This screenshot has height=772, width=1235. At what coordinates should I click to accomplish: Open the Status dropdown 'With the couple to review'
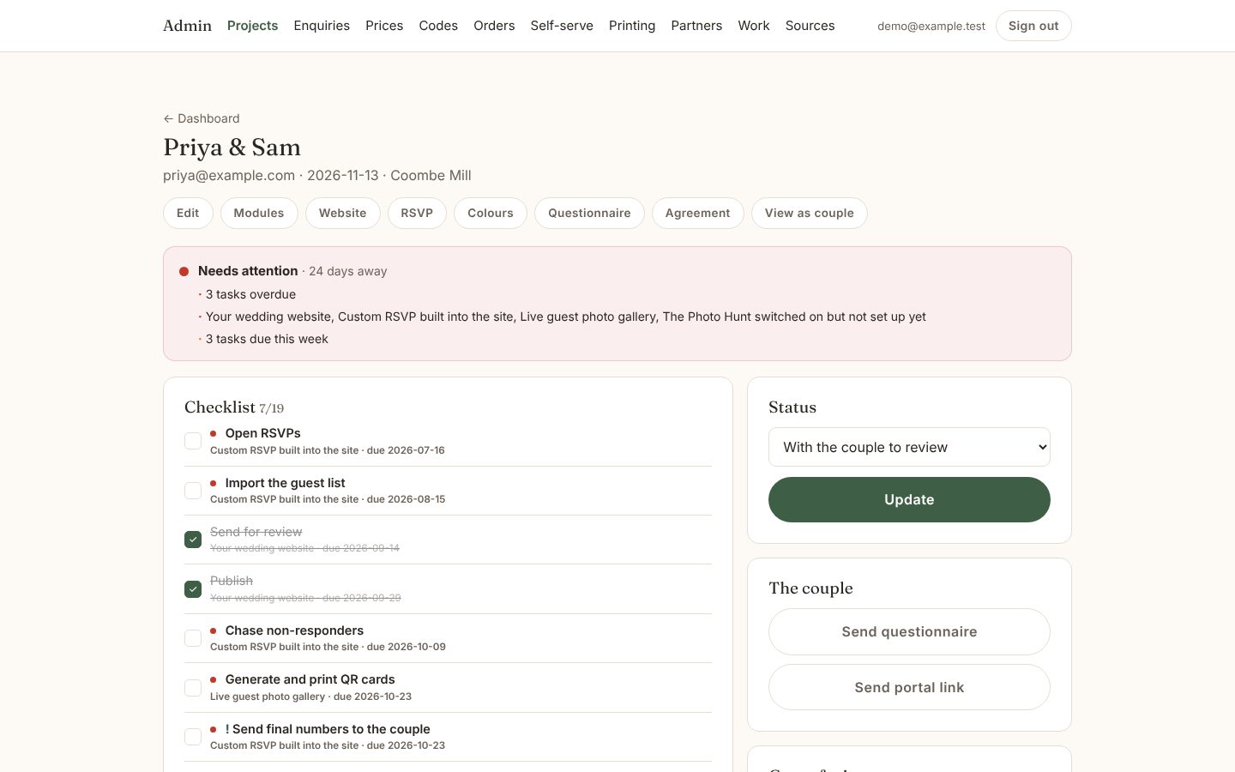point(909,447)
